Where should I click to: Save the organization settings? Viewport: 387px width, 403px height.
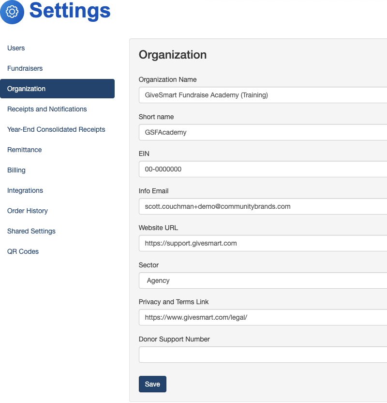pos(152,384)
